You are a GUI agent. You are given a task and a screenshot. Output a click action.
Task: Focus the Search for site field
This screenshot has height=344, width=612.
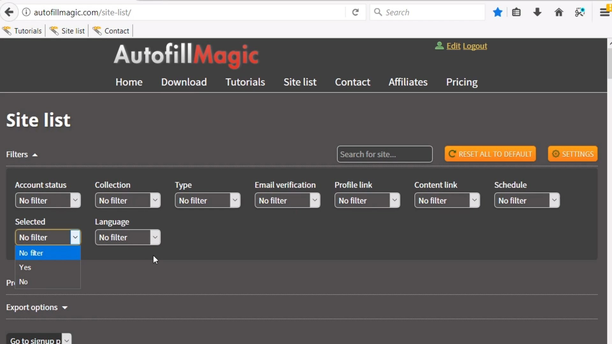coord(385,154)
